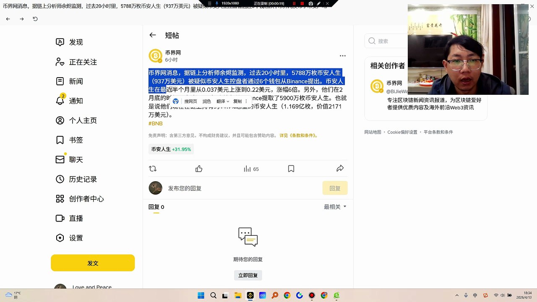Viewport: 537px width, 302px height.
Task: Open File Explorer from the taskbar
Action: [237, 295]
